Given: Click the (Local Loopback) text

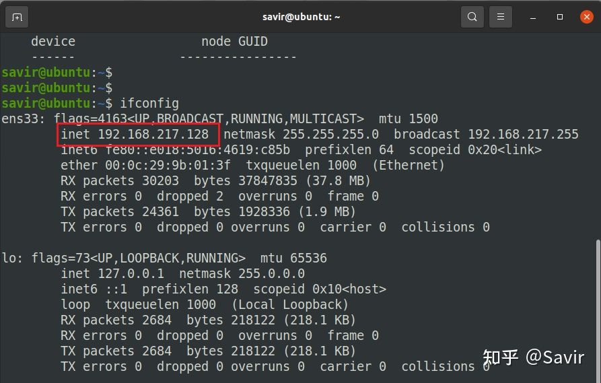Looking at the screenshot, I should [290, 305].
